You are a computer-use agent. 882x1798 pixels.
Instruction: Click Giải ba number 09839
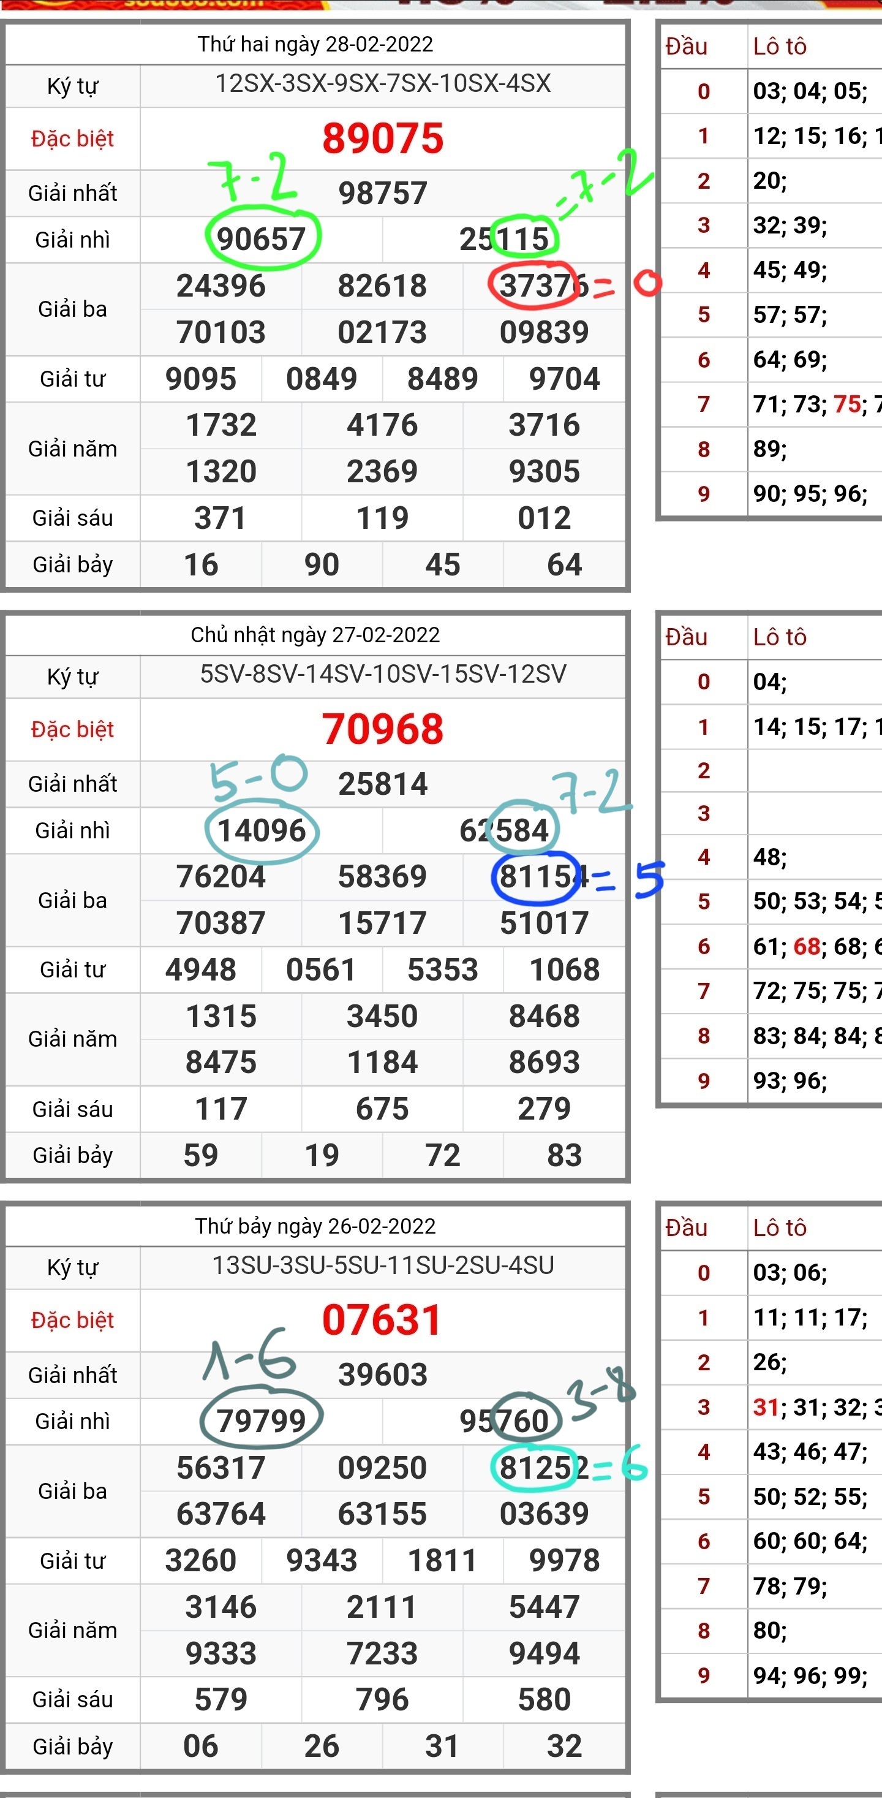click(x=545, y=332)
